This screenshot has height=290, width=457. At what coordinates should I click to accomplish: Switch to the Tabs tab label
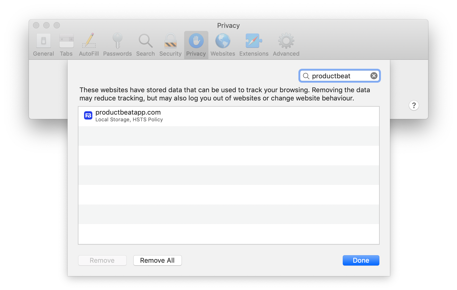tap(66, 54)
